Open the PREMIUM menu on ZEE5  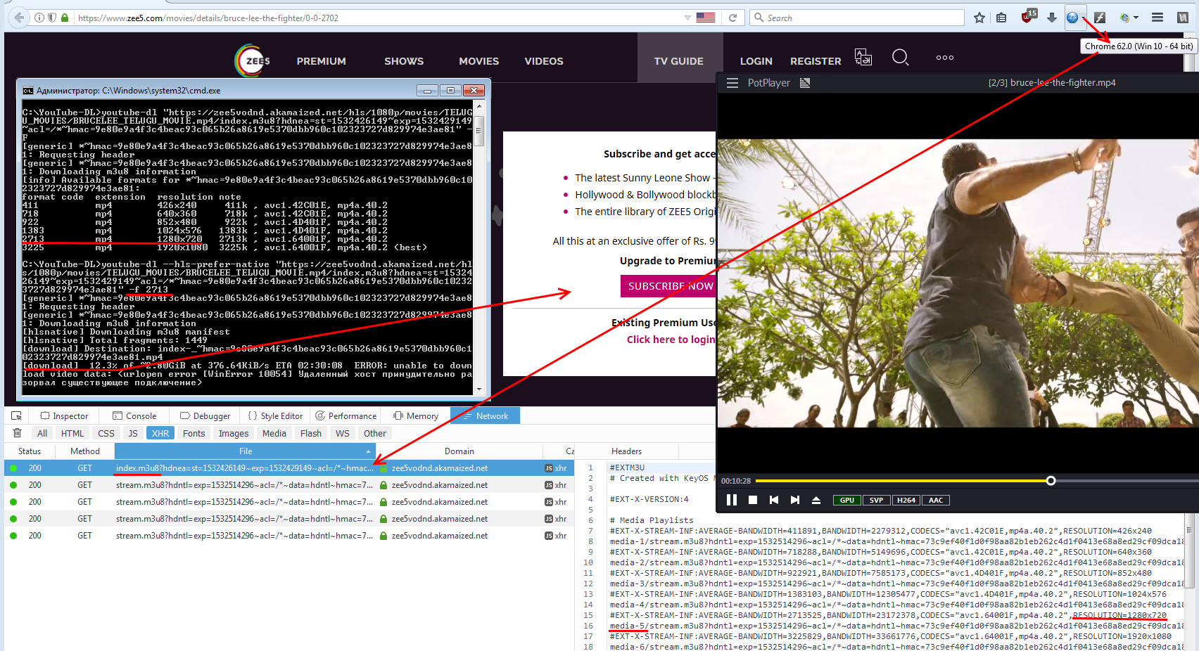322,61
